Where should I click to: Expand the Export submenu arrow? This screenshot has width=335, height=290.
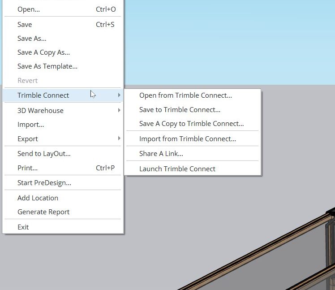[x=119, y=138]
